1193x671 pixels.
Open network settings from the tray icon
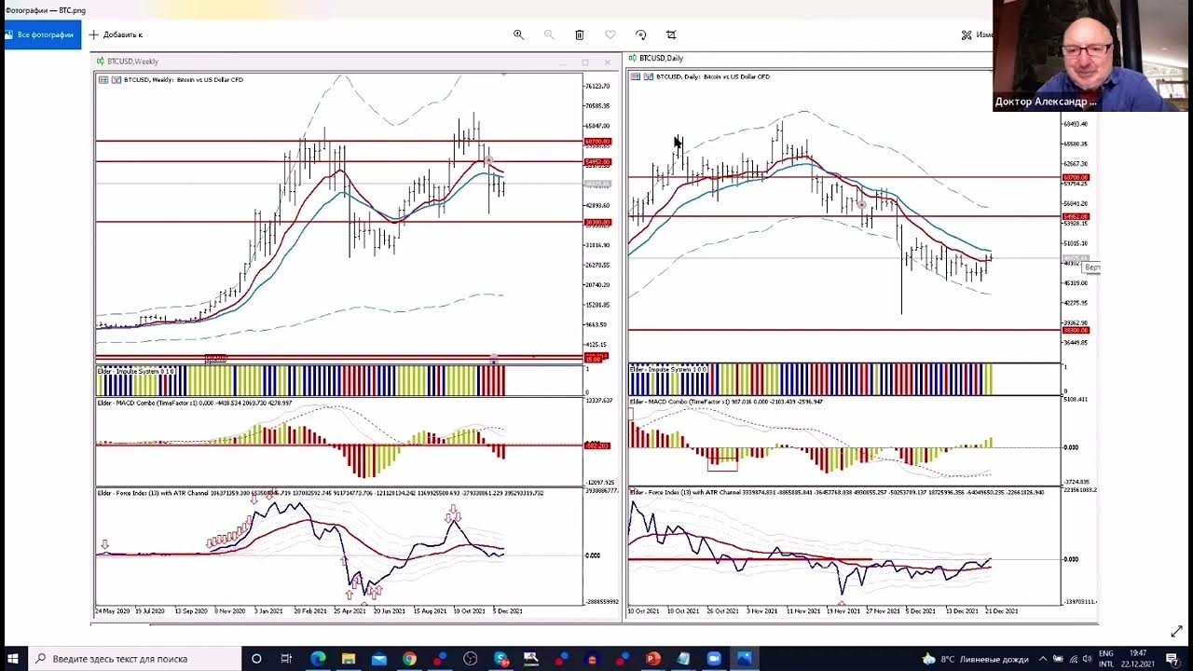tap(1072, 659)
